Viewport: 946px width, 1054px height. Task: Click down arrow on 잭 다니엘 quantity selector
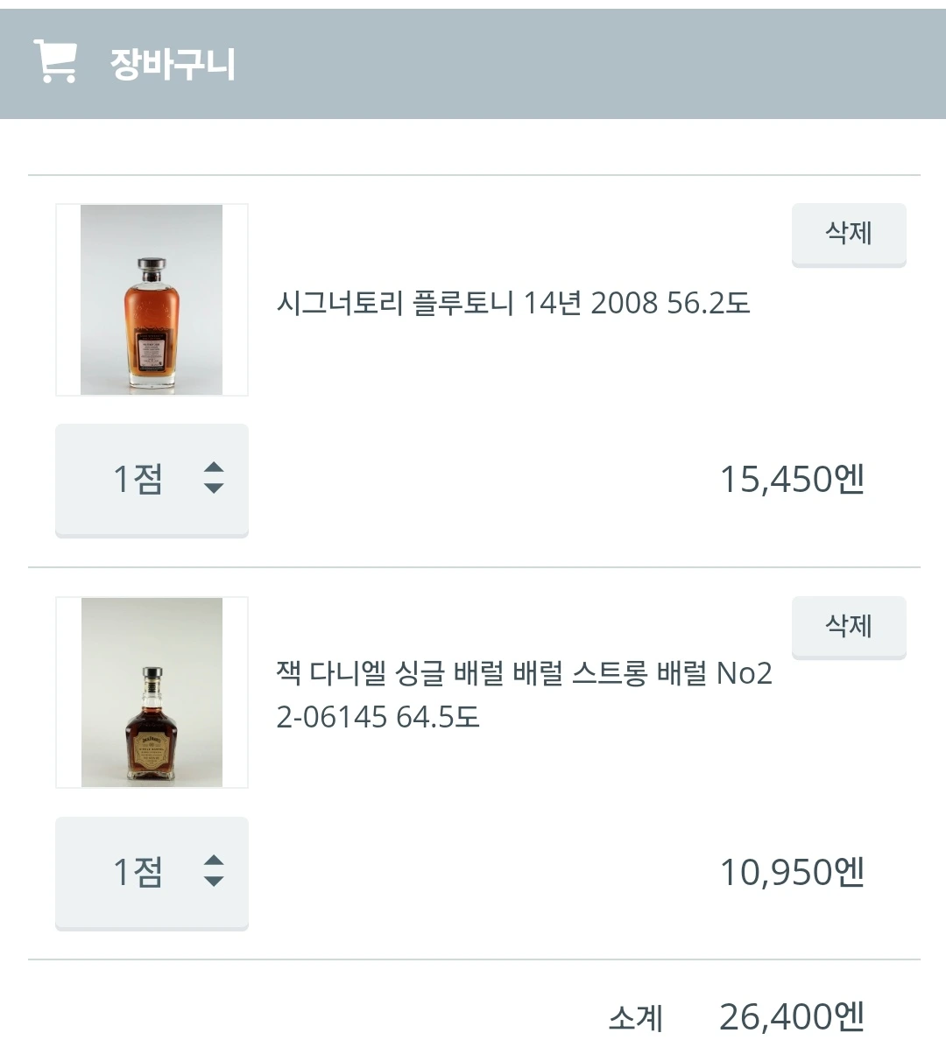pyautogui.click(x=214, y=882)
